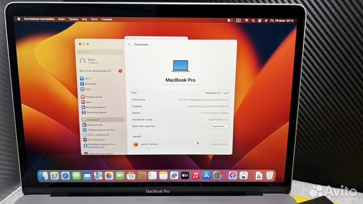Open System Settings icon in the Dock
This screenshot has width=363, height=204.
click(217, 176)
